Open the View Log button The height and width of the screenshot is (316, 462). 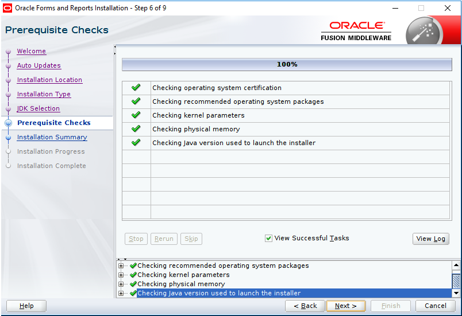click(x=430, y=239)
